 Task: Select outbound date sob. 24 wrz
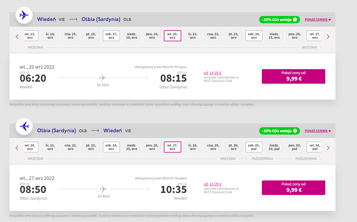pos(254,36)
